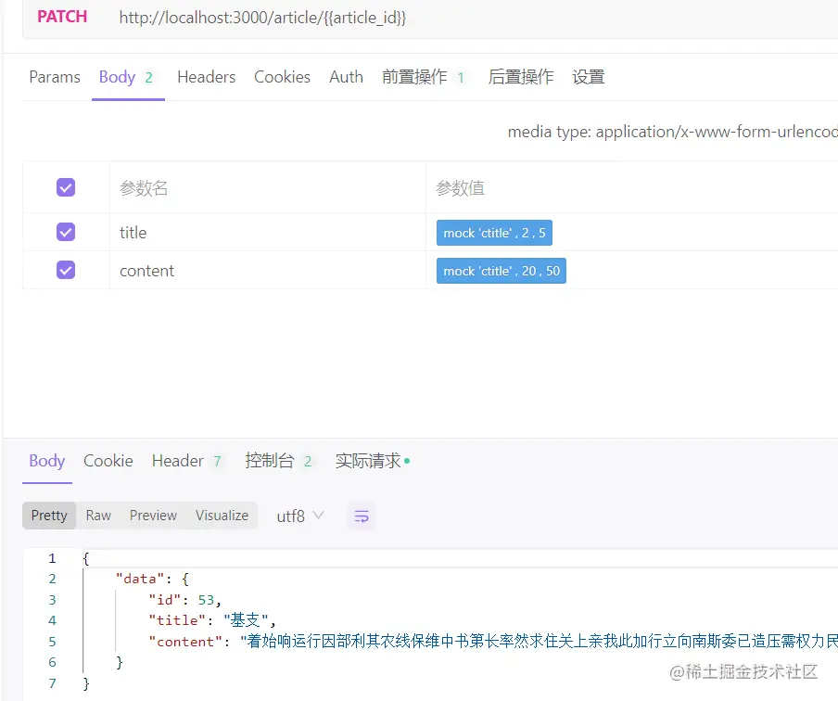Click the title parameter name cell
838x701 pixels.
(x=268, y=233)
